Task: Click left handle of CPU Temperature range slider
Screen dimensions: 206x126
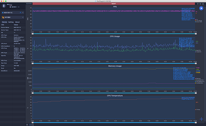Action: (33, 123)
